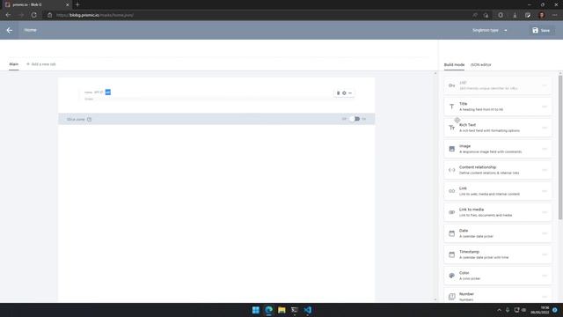Viewport: 563px width, 317px height.
Task: Click the browser address bar URL
Action: point(95,15)
